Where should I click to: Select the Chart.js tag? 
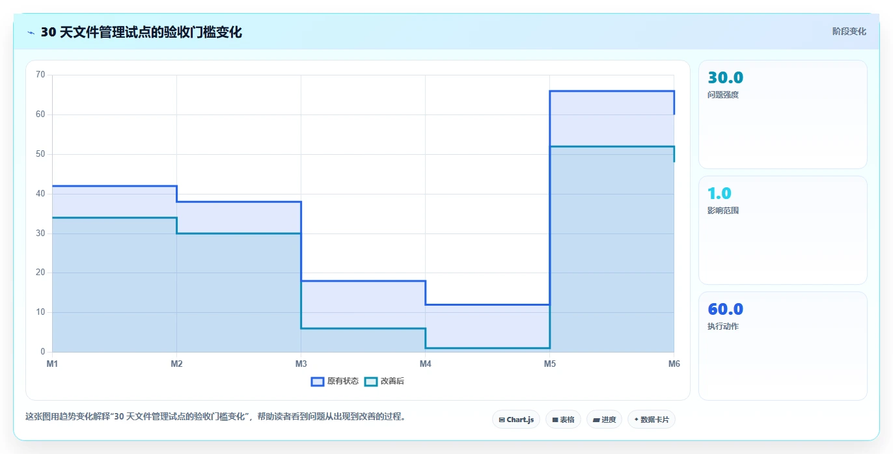click(x=516, y=420)
